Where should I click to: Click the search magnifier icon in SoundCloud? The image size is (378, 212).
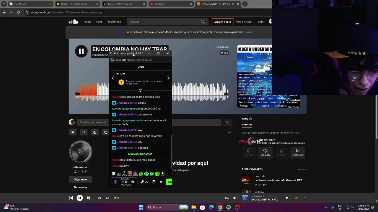[x=203, y=22]
